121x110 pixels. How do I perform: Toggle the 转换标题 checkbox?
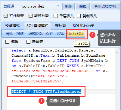[x=30, y=16]
